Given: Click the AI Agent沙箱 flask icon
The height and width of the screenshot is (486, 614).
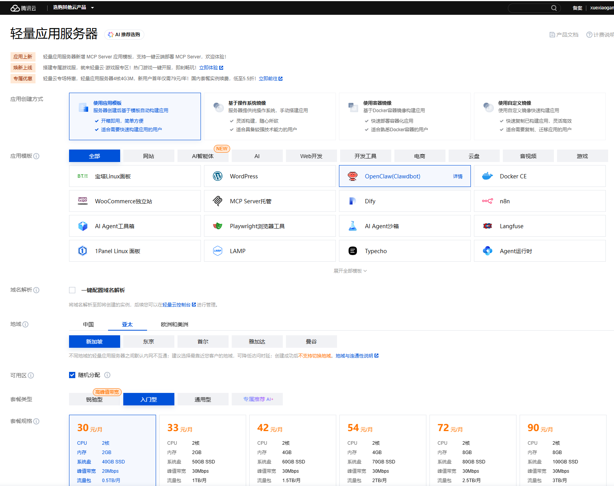Looking at the screenshot, I should click(353, 226).
